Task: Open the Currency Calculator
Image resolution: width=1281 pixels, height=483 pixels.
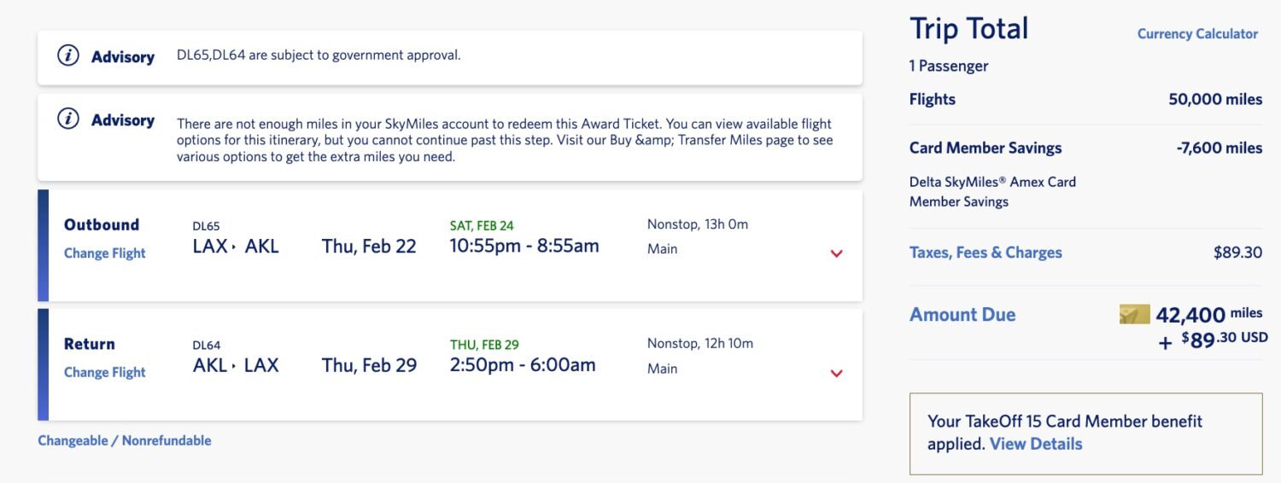Action: pyautogui.click(x=1197, y=34)
